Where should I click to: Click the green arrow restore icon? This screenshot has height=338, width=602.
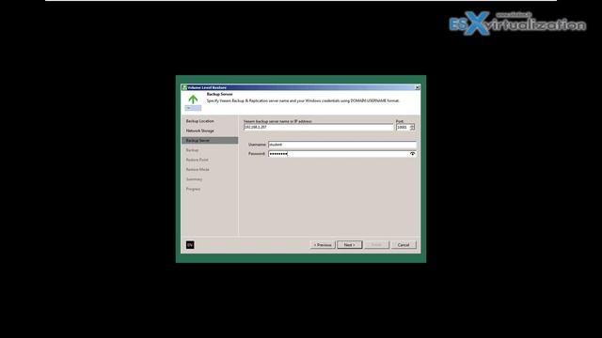(x=193, y=100)
